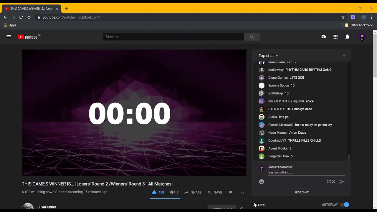Click the video player countdown
The image size is (377, 212).
pyautogui.click(x=129, y=114)
